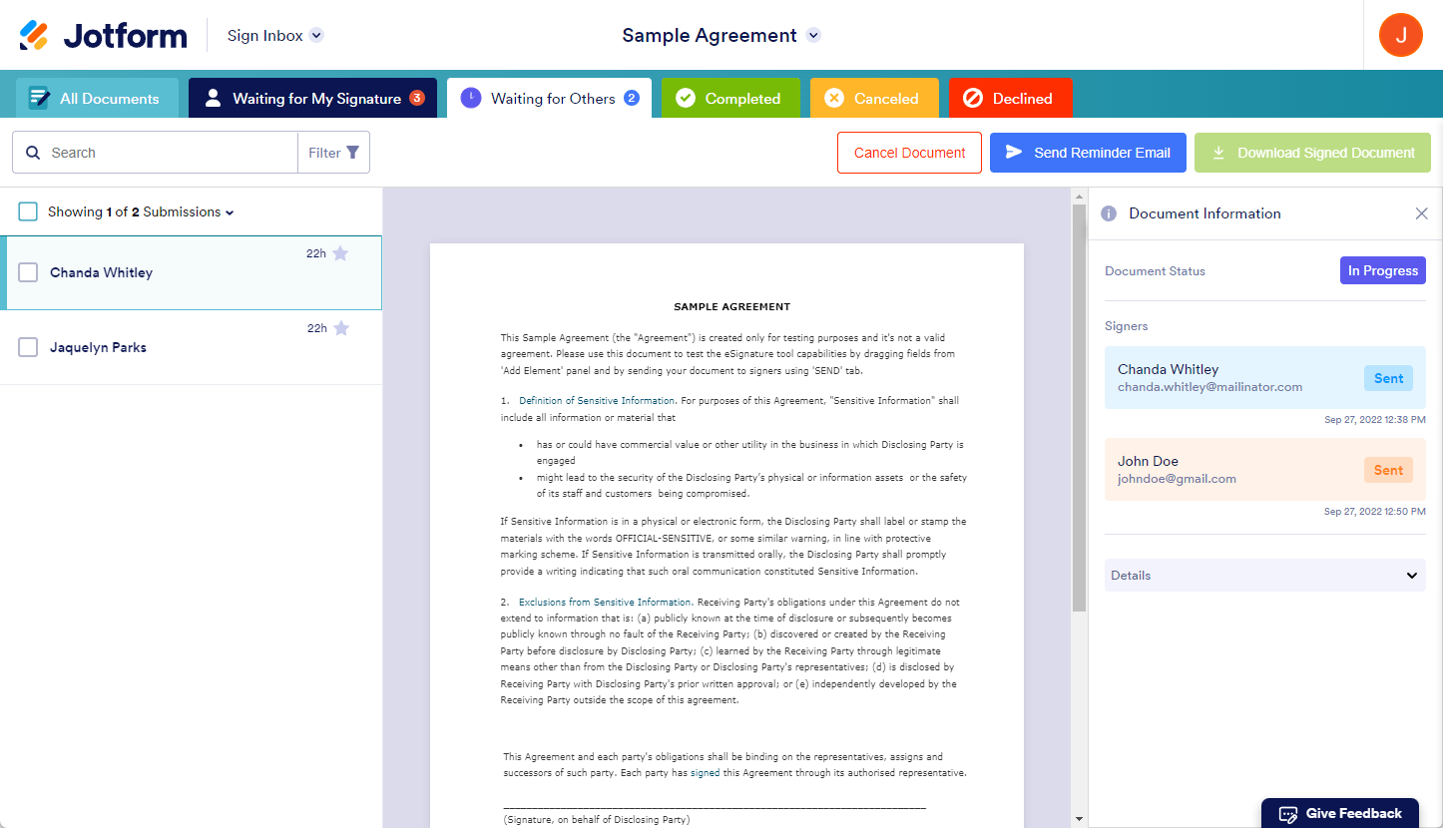Viewport: 1443px width, 828px height.
Task: Tick the select-all submissions checkbox
Action: click(28, 211)
